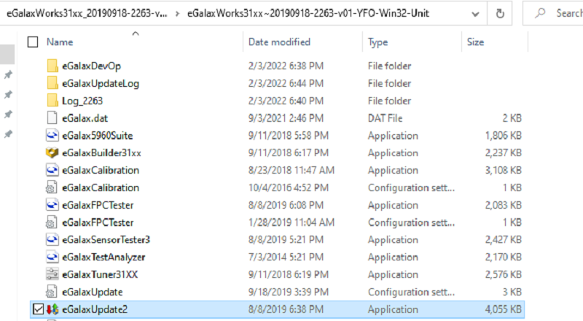The height and width of the screenshot is (321, 583).
Task: Open the eGalaxBuilder31xx application icon
Action: (x=52, y=152)
